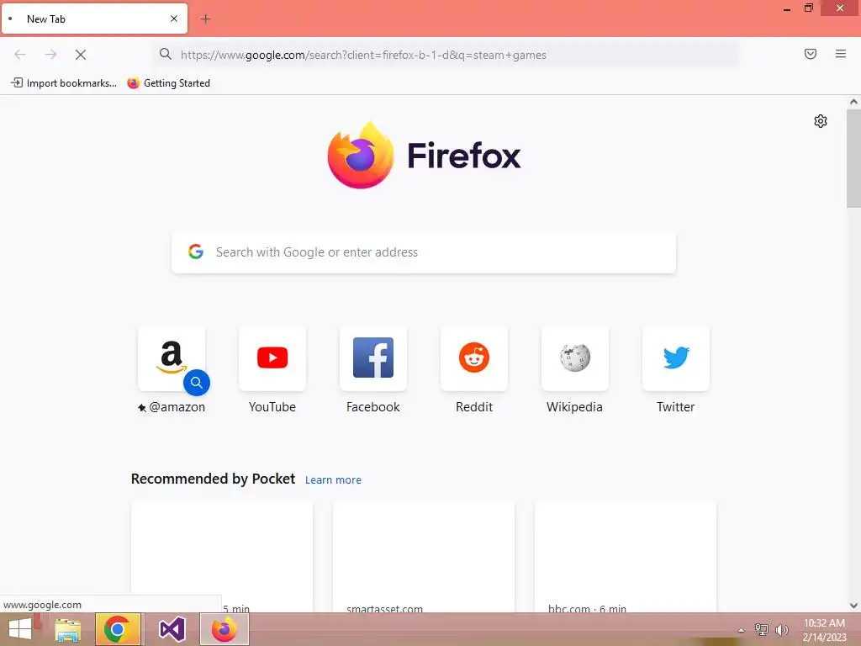Open Visual Studio from taskbar
The width and height of the screenshot is (861, 646).
pos(172,629)
